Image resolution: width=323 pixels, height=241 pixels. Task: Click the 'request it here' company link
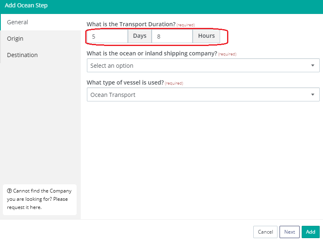pos(24,207)
